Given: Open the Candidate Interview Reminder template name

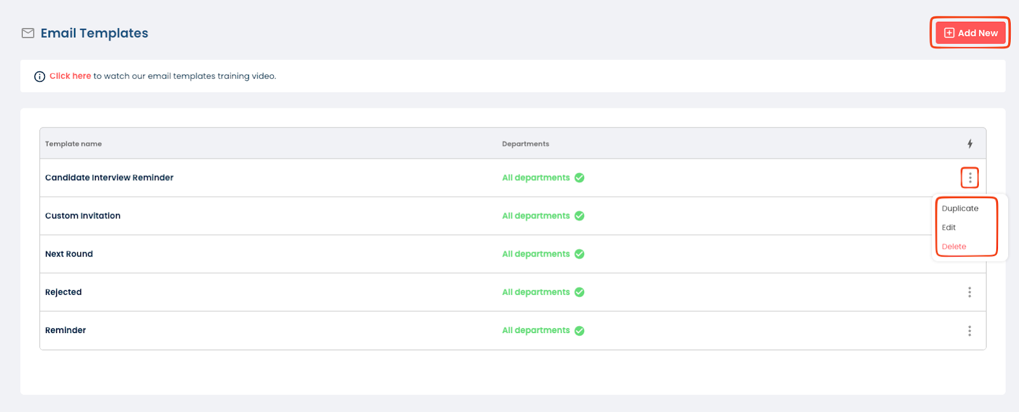Looking at the screenshot, I should [109, 178].
